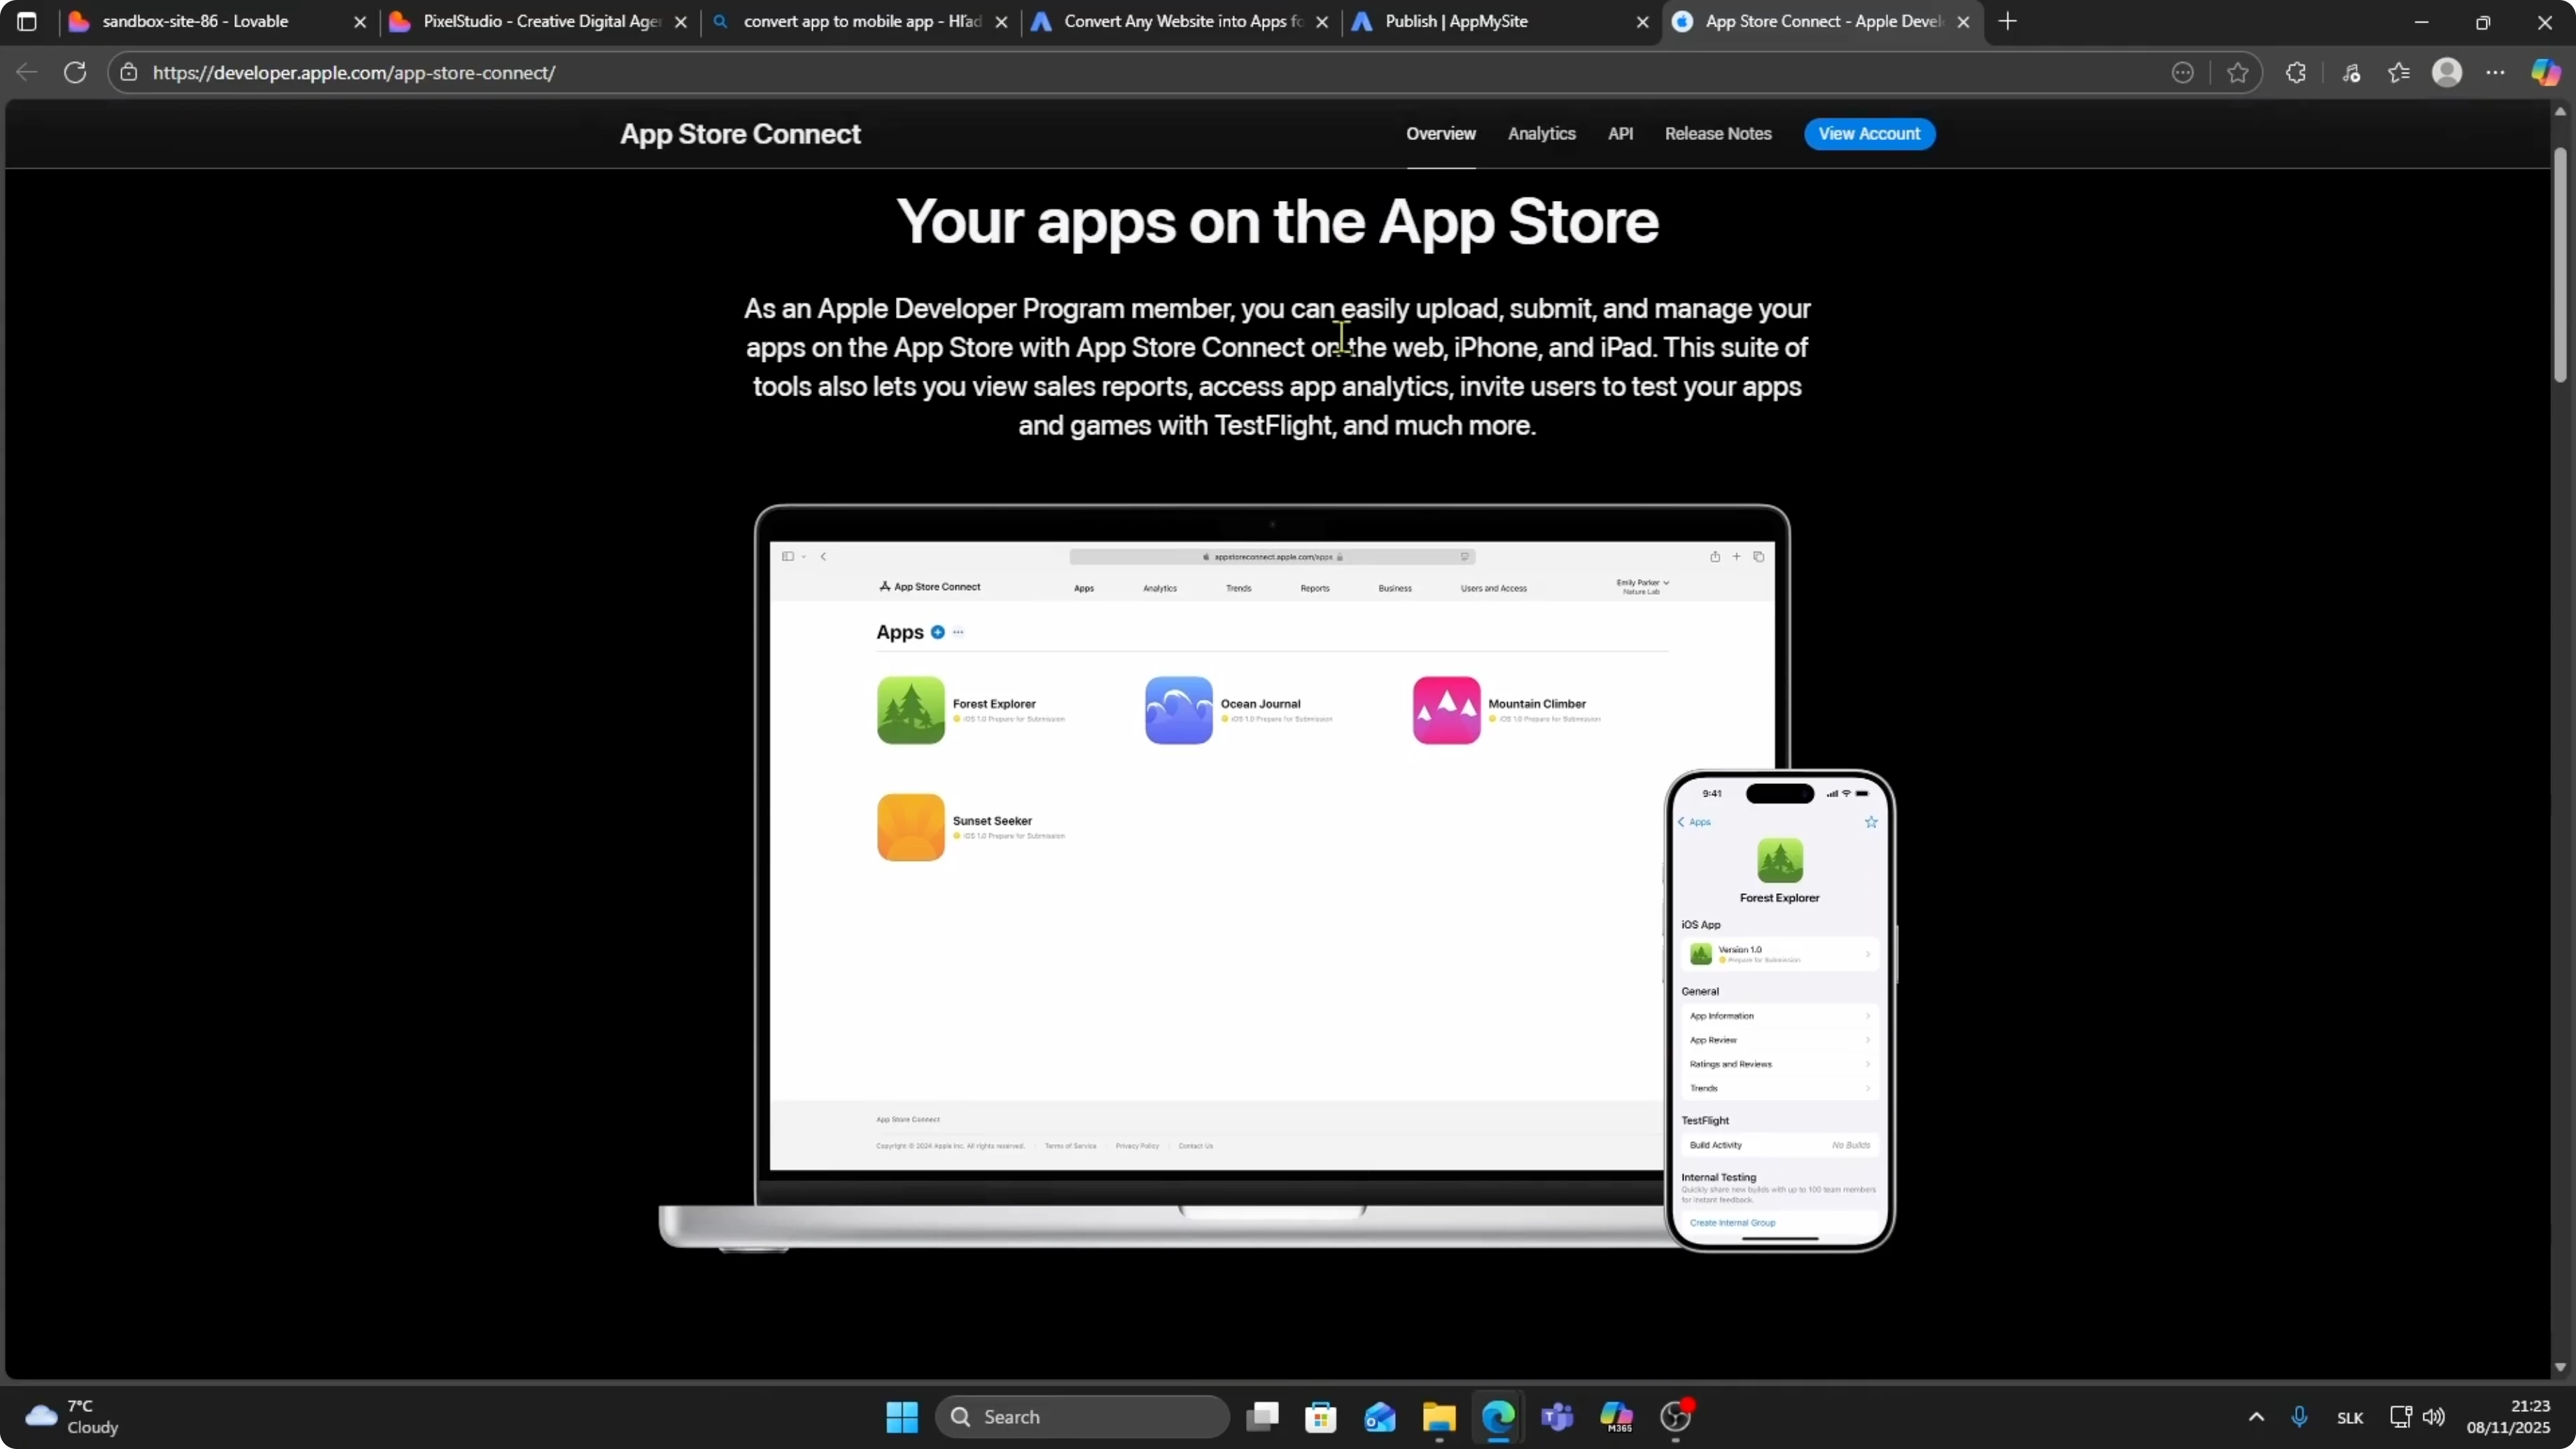This screenshot has height=1449, width=2576.
Task: Open Edge settings and more menu
Action: pos(2496,72)
